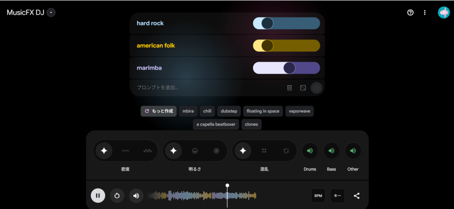The image size is (454, 209).
Task: Select the dubstep prompt suggestion
Action: [229, 111]
